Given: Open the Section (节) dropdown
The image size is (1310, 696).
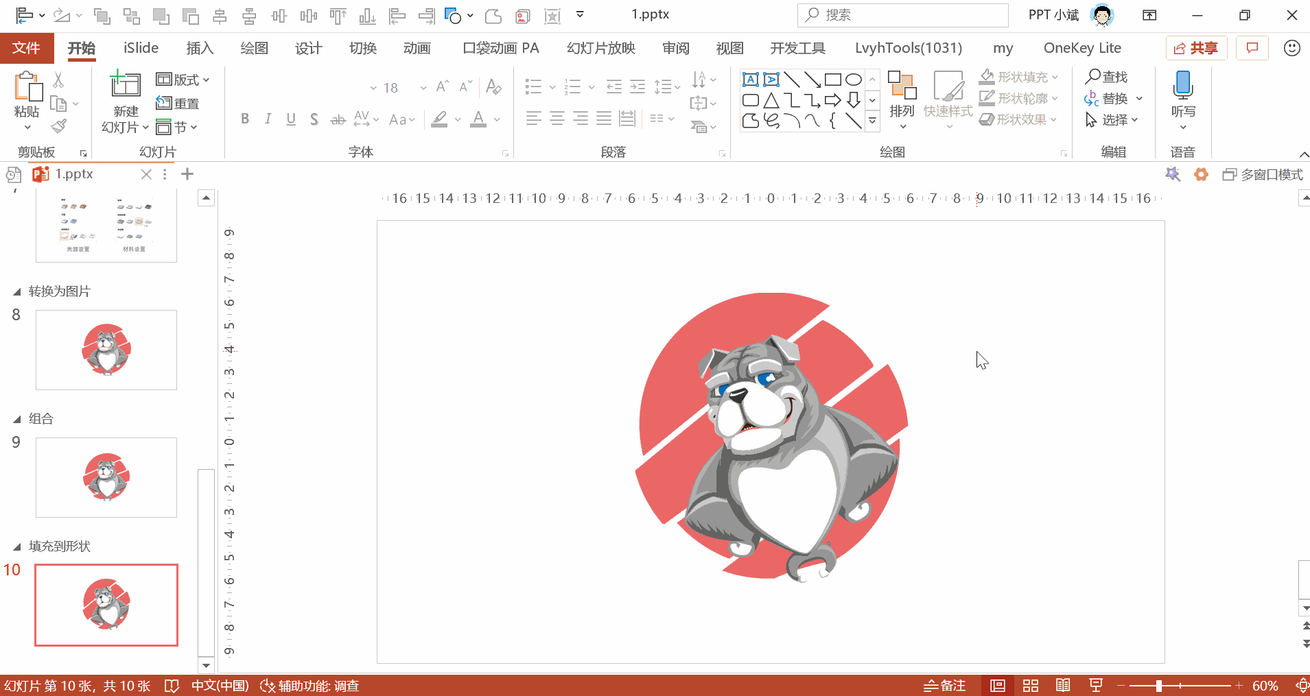Looking at the screenshot, I should 177,127.
